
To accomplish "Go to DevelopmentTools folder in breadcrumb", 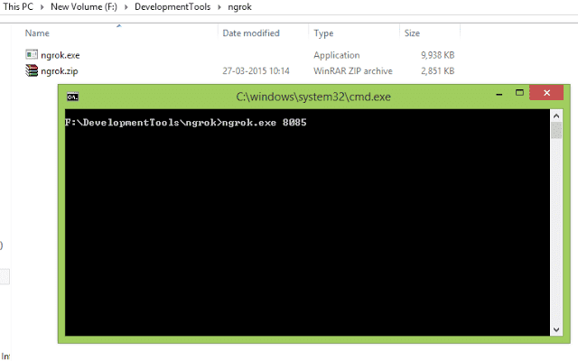I will (172, 6).
